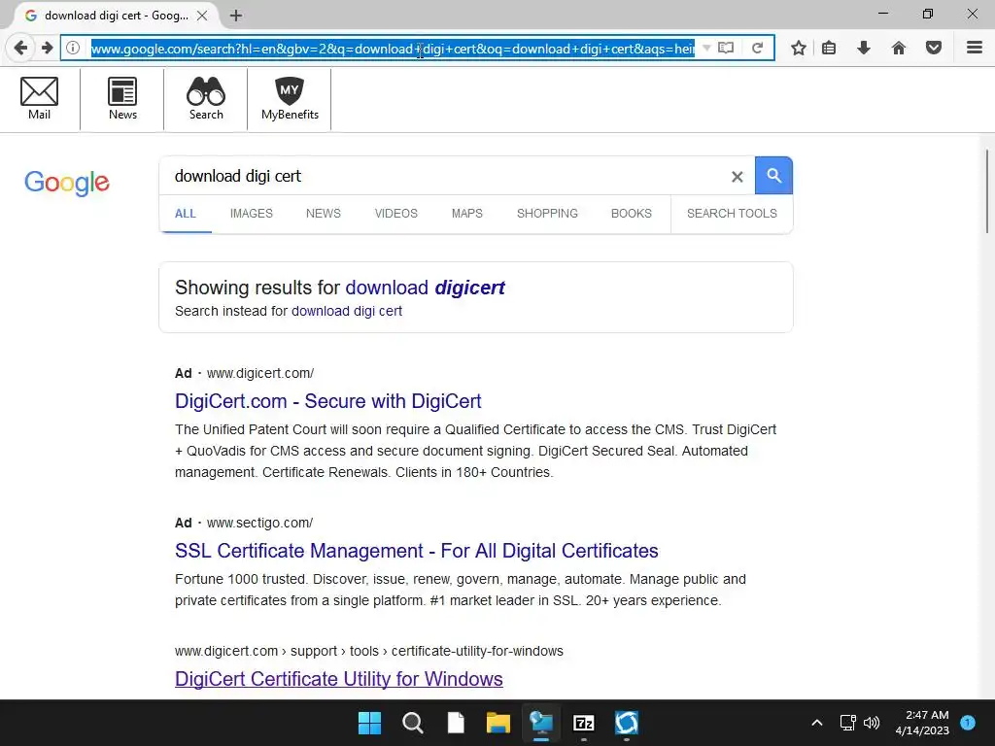Open News from the shortcut toolbar
This screenshot has height=746, width=995.
click(x=122, y=98)
